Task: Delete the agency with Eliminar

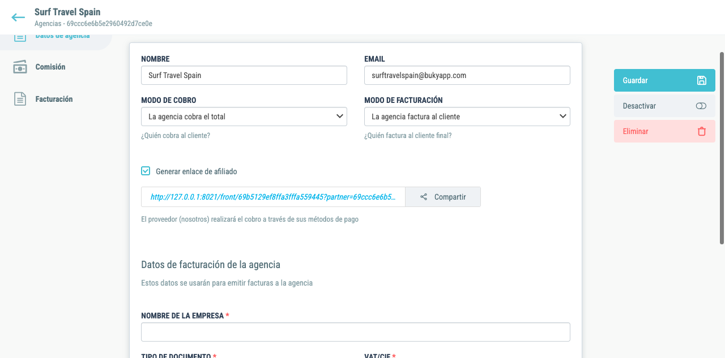Action: (664, 131)
